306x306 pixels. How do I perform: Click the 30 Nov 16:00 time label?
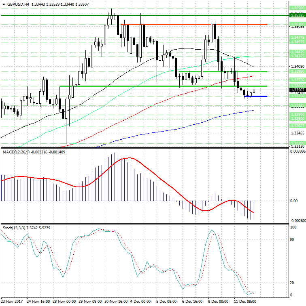(x=116, y=302)
